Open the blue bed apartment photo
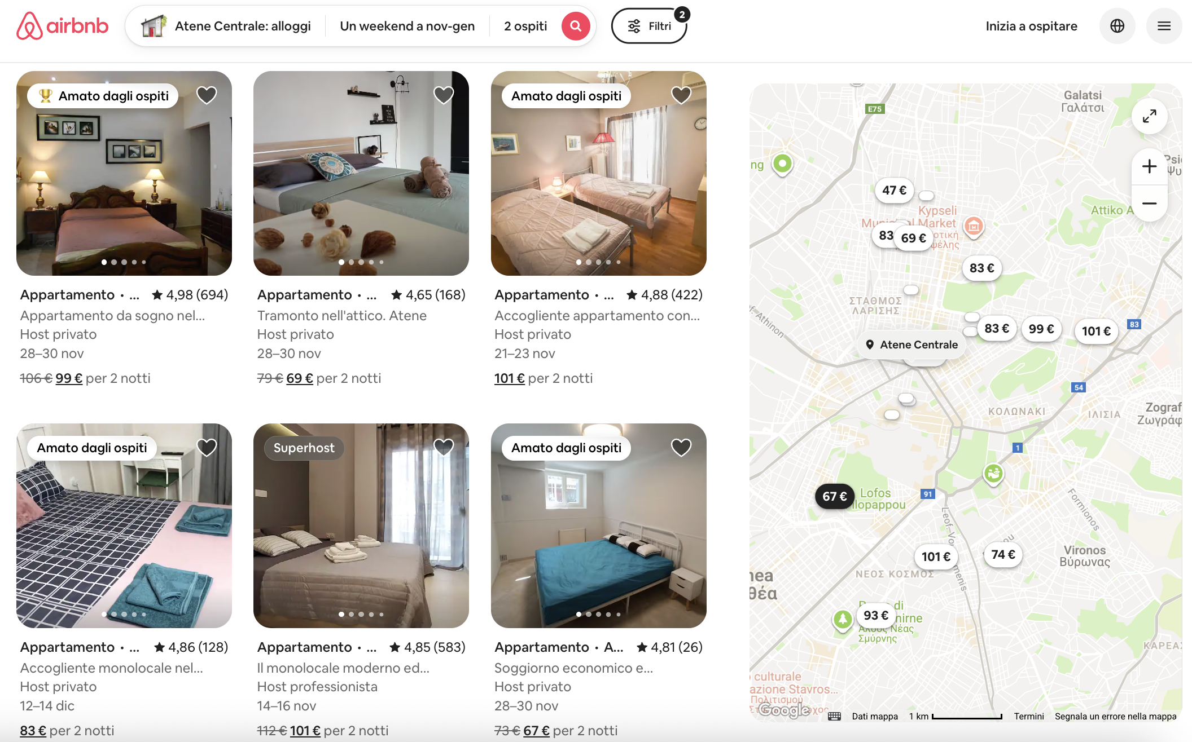This screenshot has width=1192, height=742. tap(598, 525)
